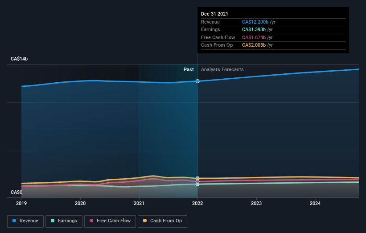Click the CA$1.393b earnings value in tooltip
The height and width of the screenshot is (233, 366).
tap(254, 29)
